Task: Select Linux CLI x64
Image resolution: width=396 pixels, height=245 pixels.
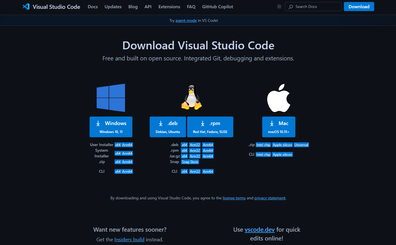Action: click(x=184, y=172)
